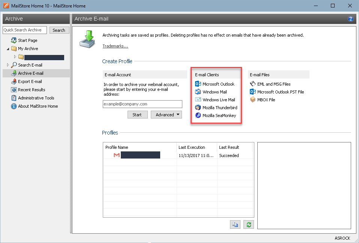Collapse the My Archive tree node
The height and width of the screenshot is (243, 359).
click(x=8, y=49)
